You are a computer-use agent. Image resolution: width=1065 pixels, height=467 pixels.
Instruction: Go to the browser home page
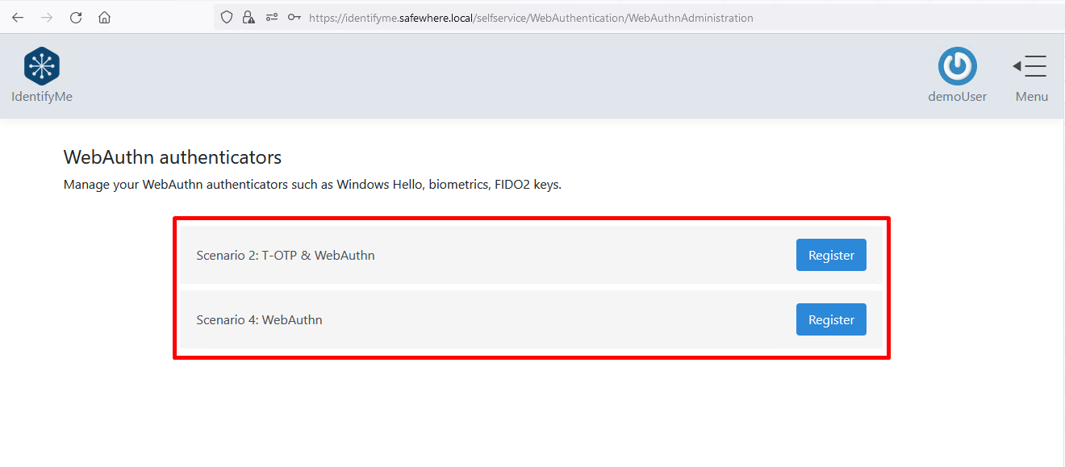point(104,18)
